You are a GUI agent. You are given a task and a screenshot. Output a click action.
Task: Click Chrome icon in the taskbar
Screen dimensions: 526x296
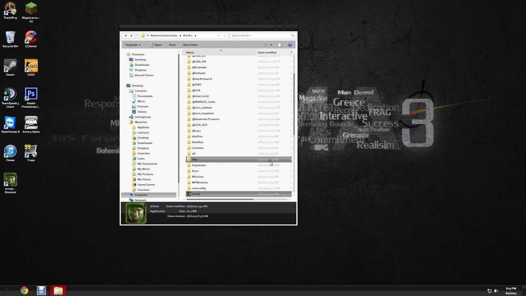point(24,291)
